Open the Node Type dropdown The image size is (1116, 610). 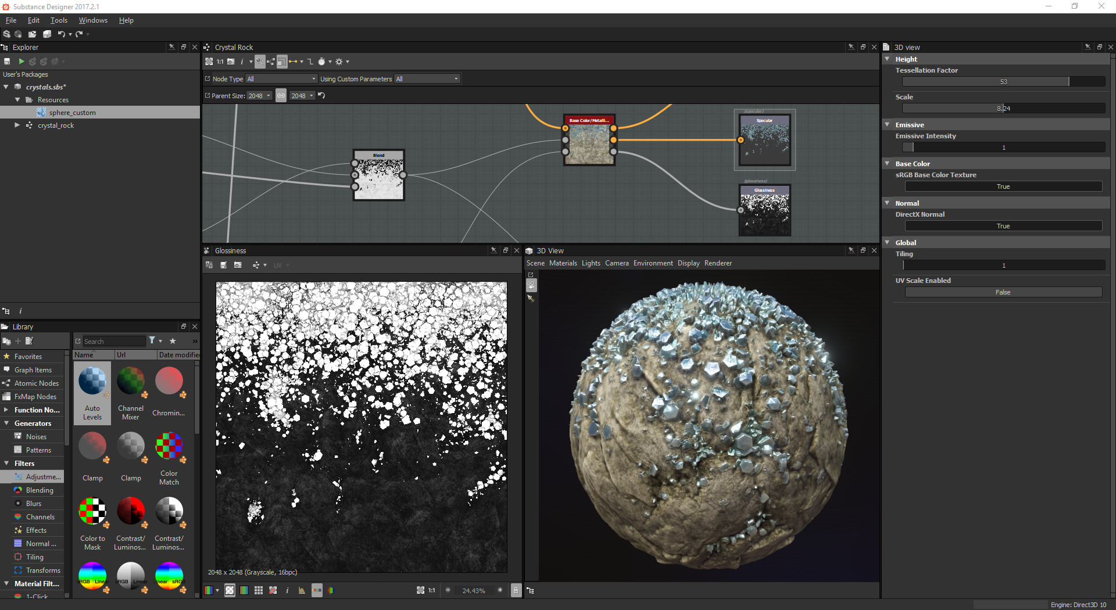click(281, 78)
